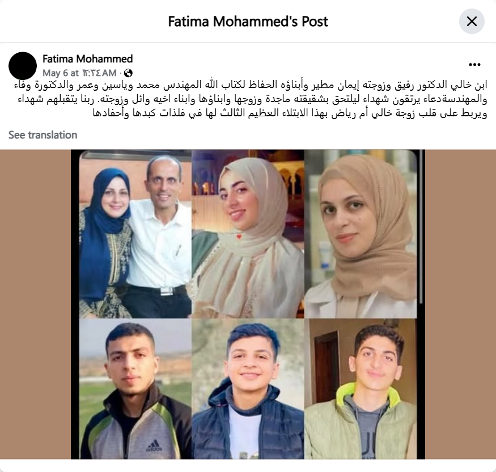Click the May 6 post timestamp
This screenshot has height=472, width=496.
[x=79, y=73]
